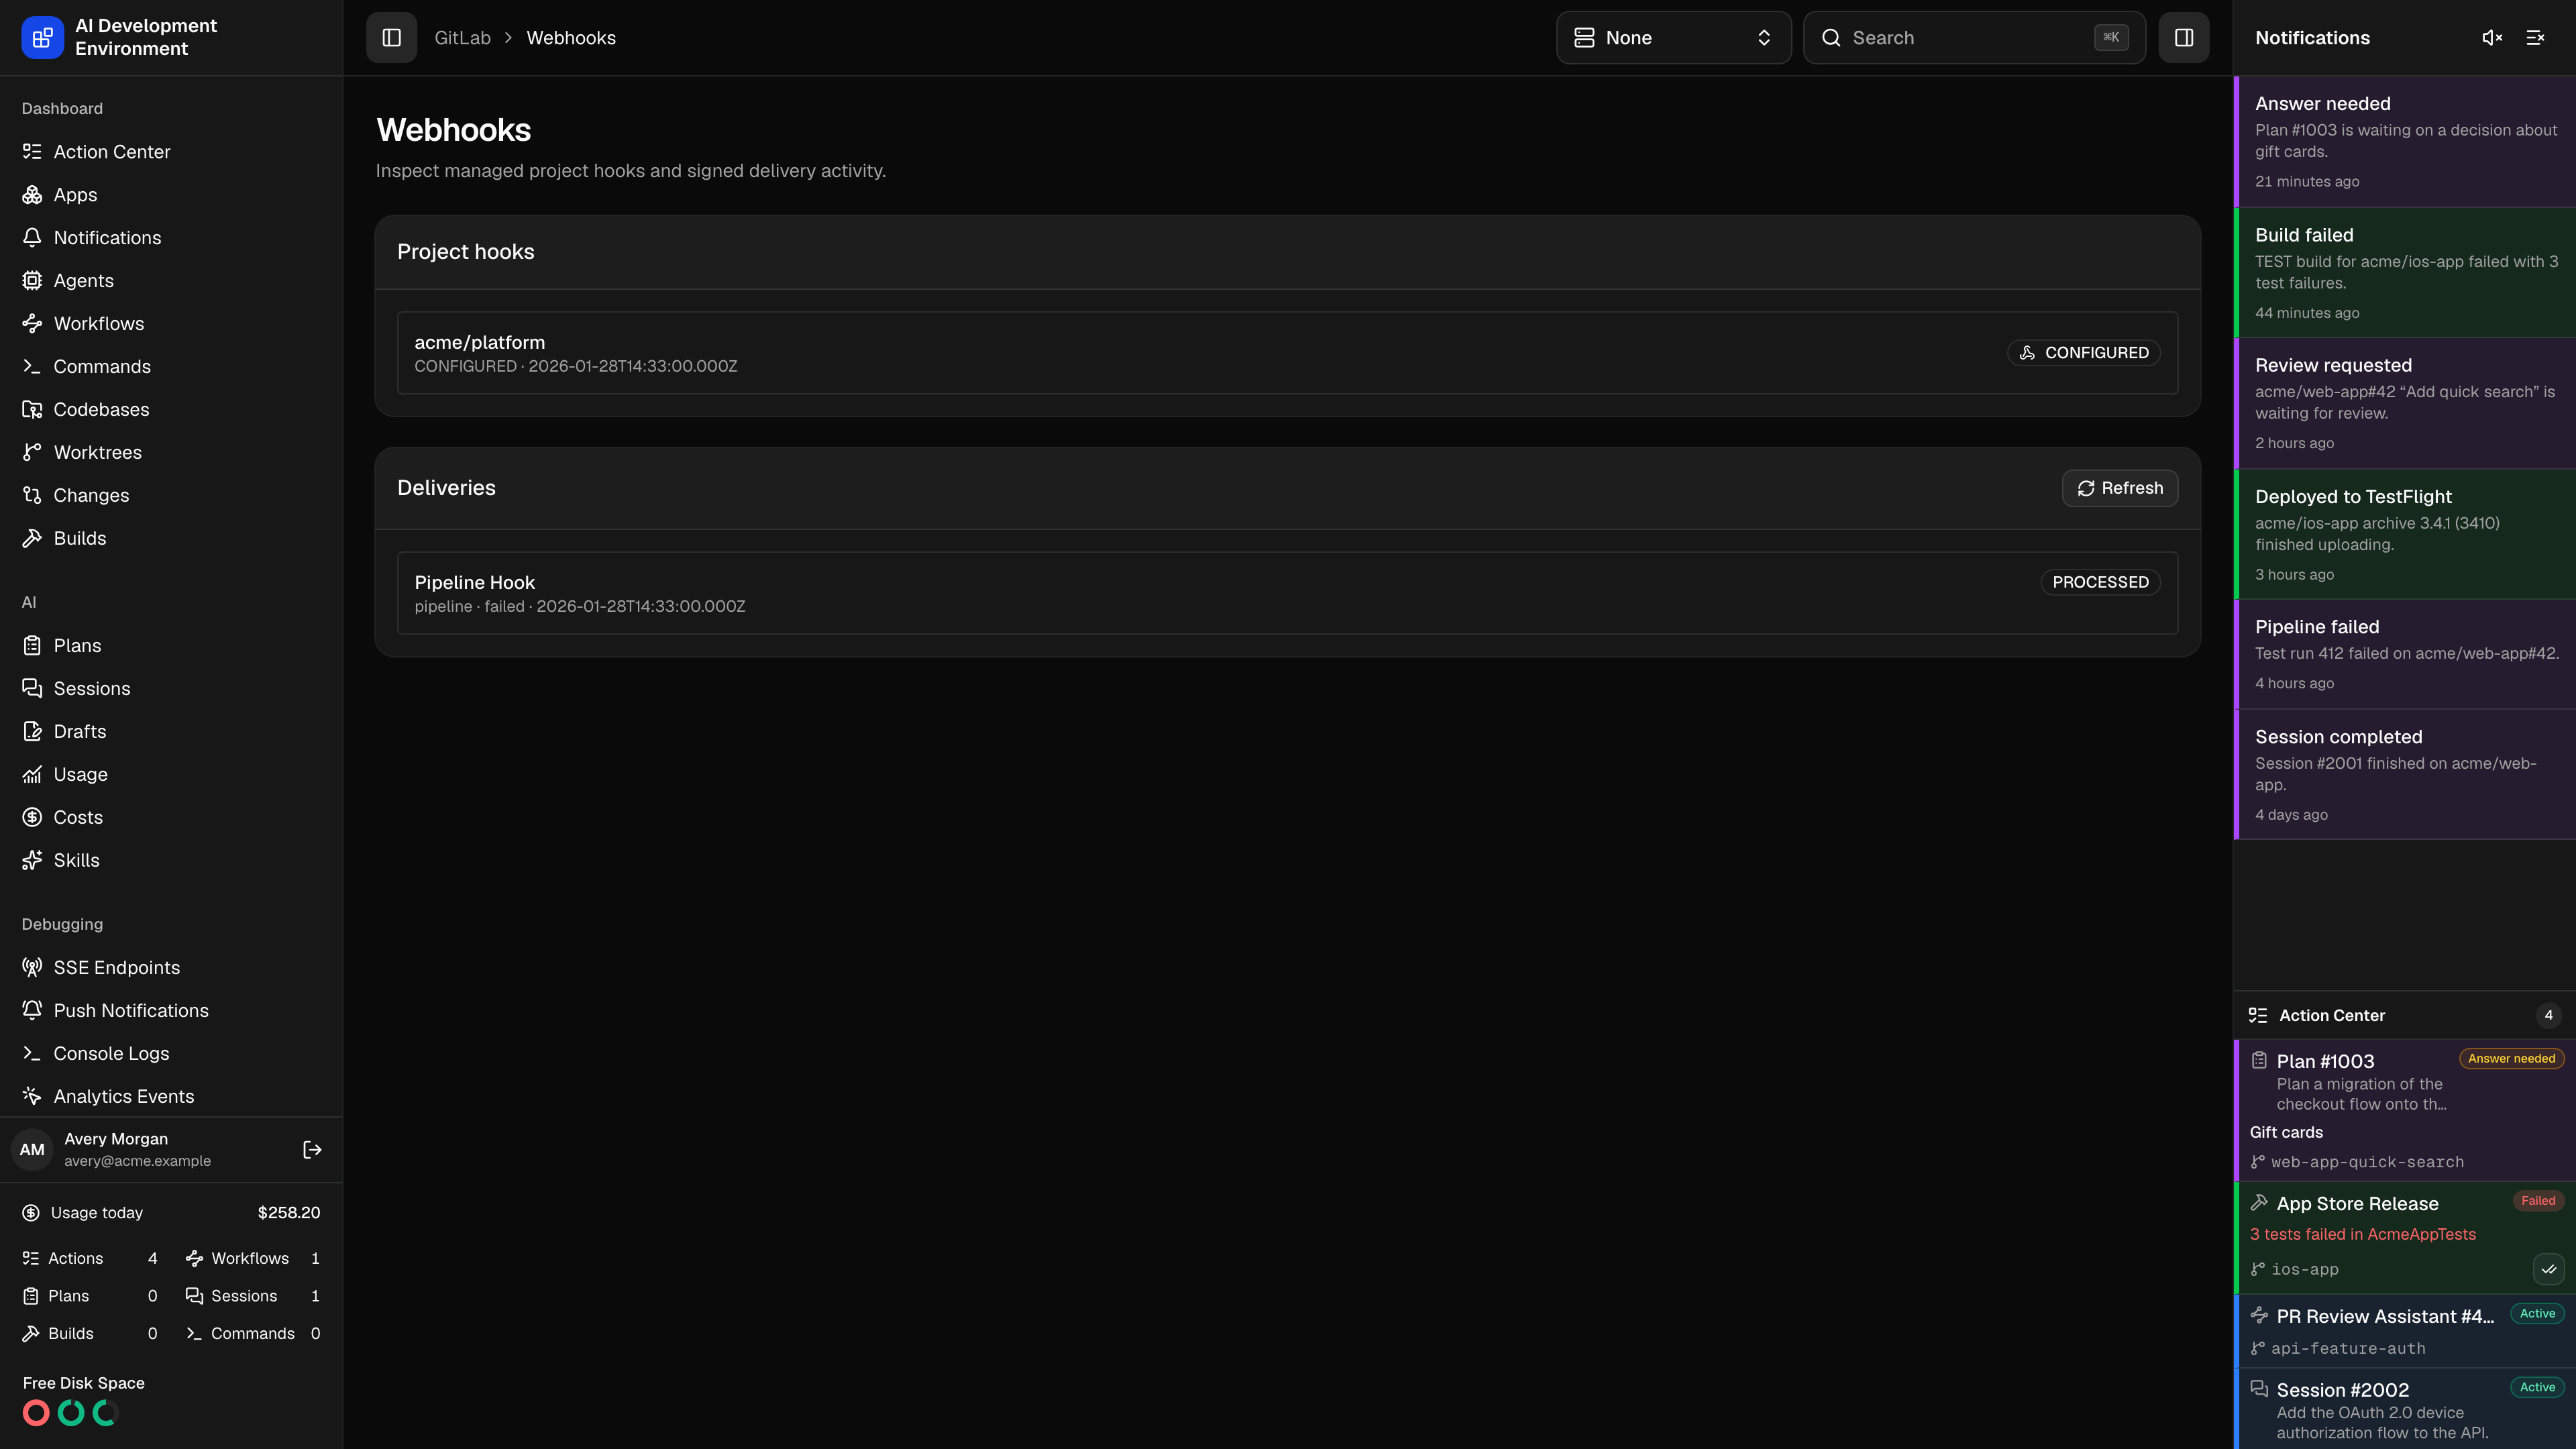
Task: Open the Answer needed notification
Action: tap(2405, 141)
